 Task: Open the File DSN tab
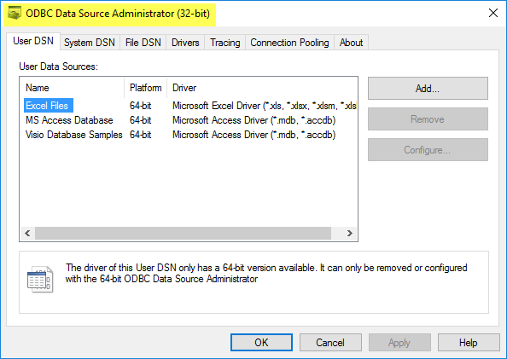tap(143, 43)
